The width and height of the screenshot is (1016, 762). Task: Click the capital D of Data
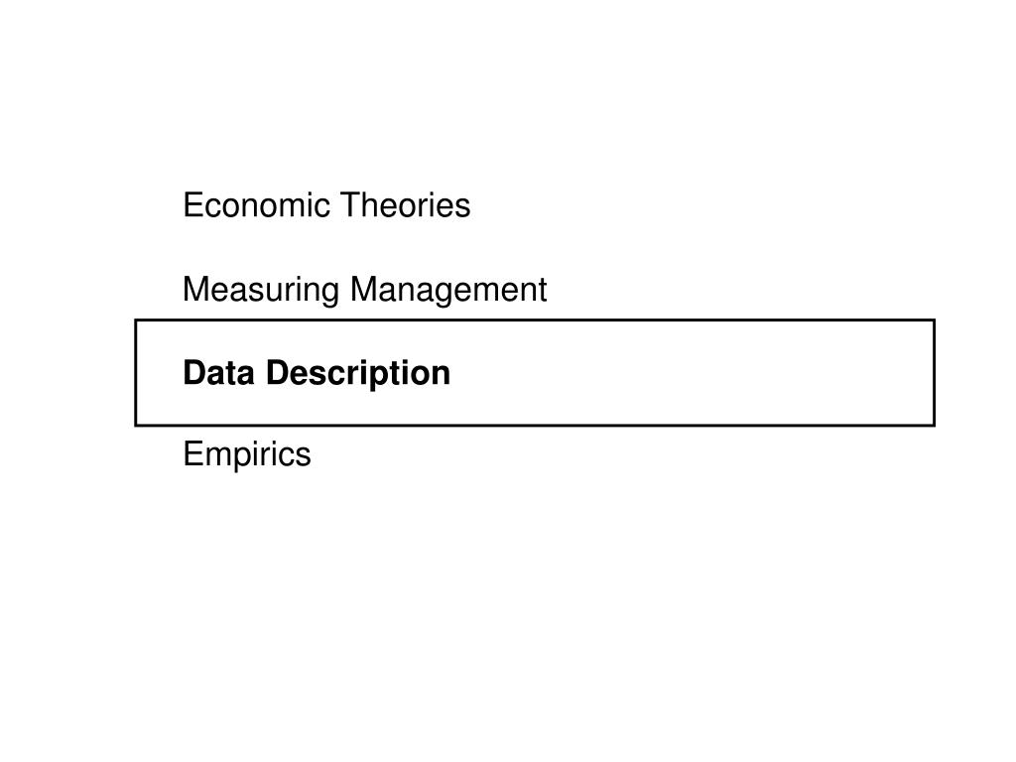click(x=195, y=373)
